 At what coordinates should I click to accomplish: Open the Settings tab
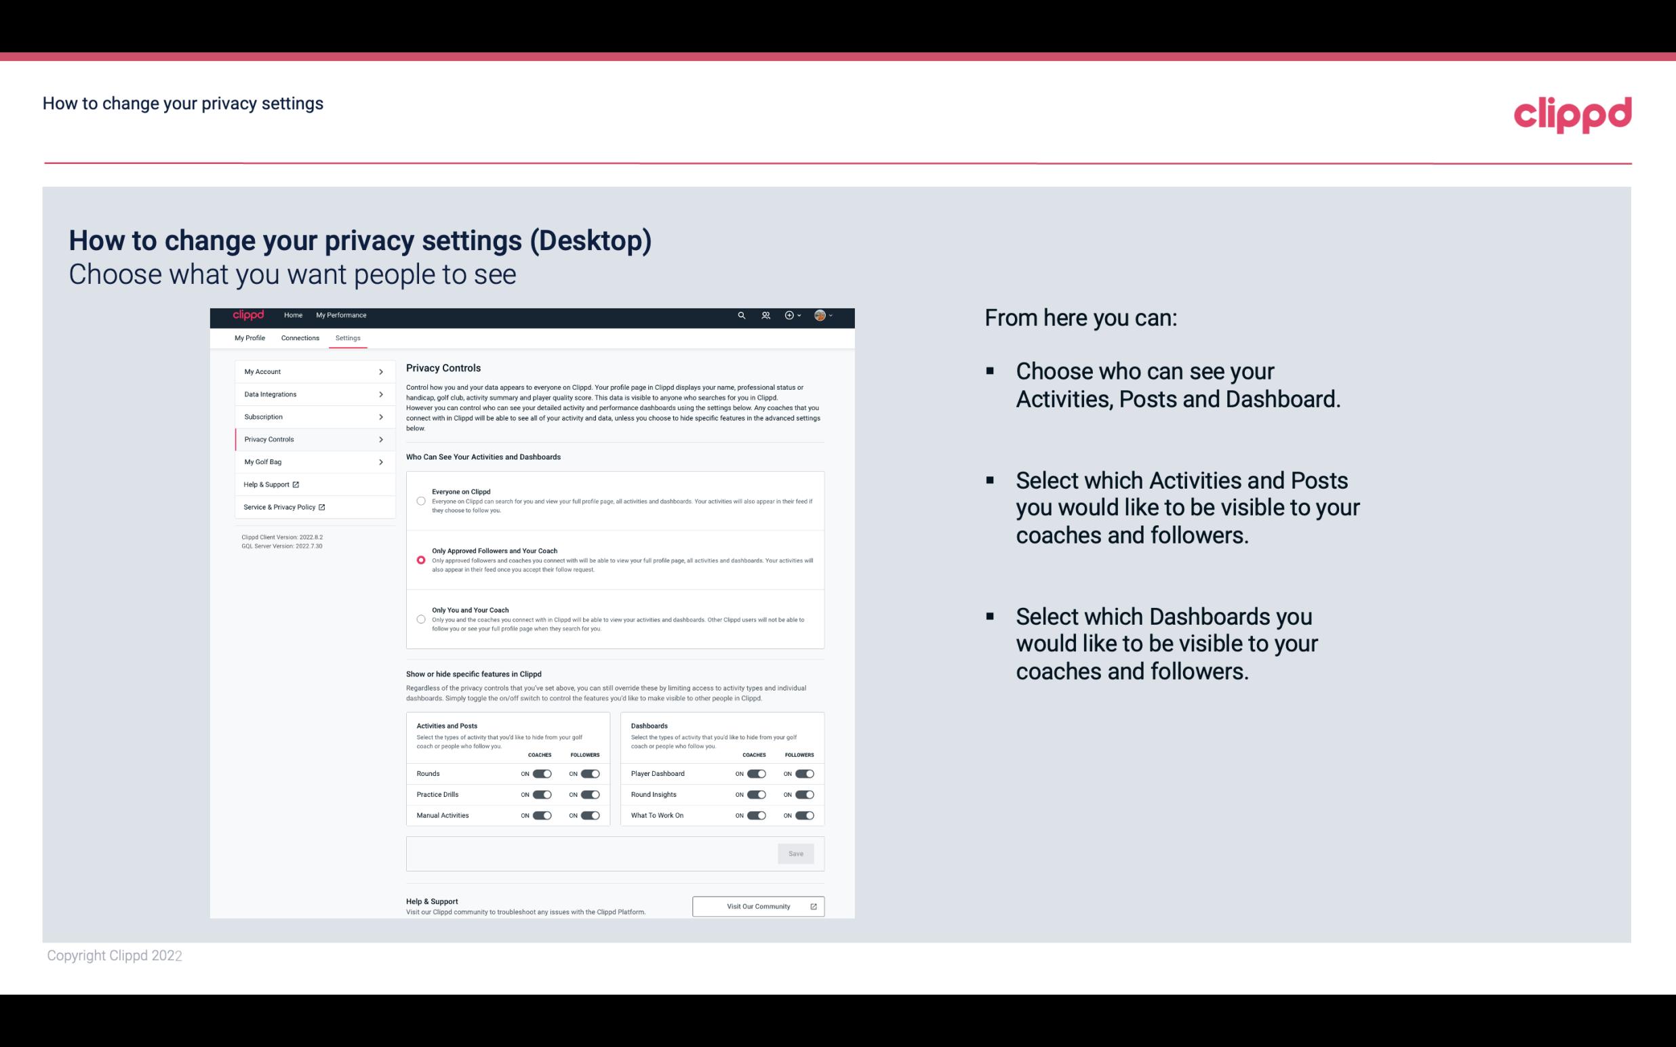point(348,337)
